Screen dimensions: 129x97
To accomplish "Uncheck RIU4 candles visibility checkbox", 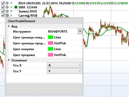I will pyautogui.click(x=3, y=3).
